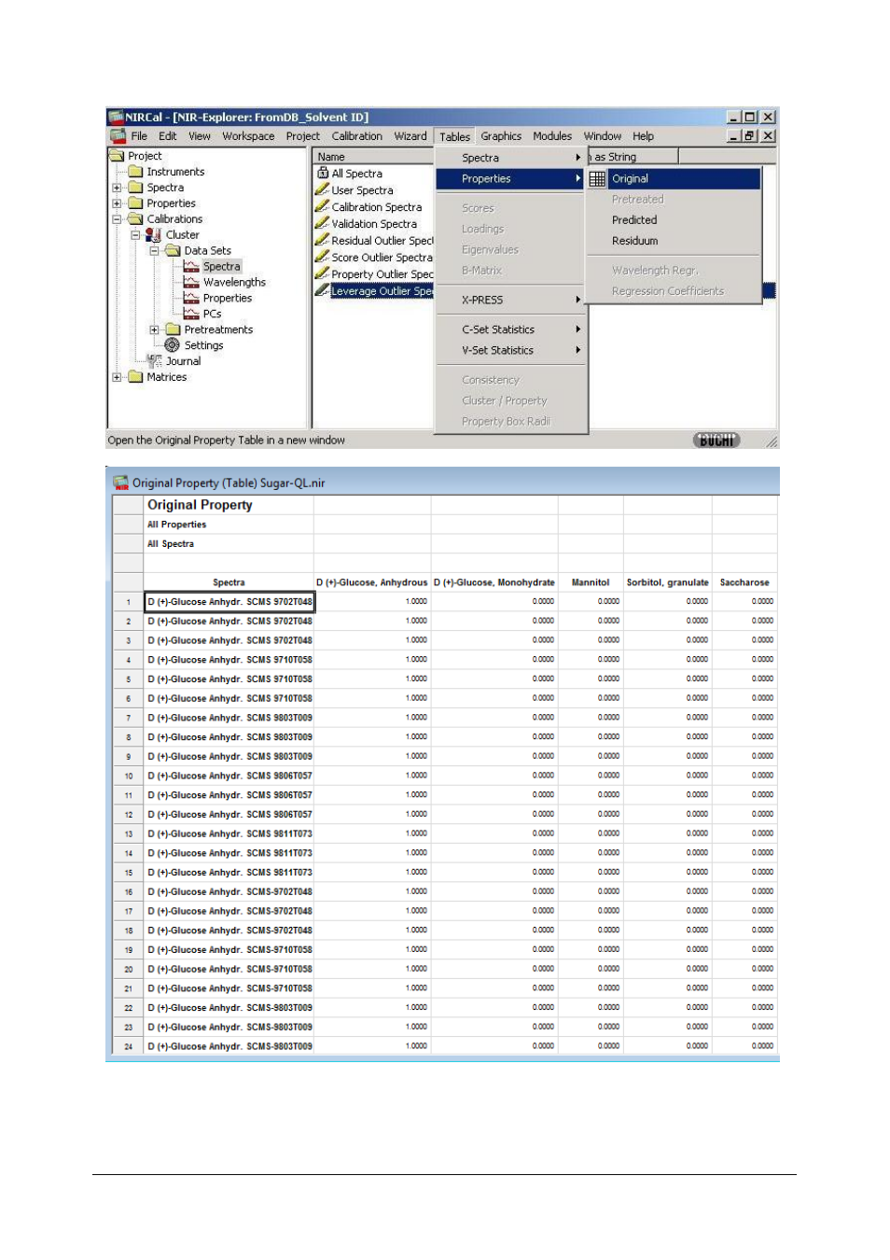The width and height of the screenshot is (890, 1260).
Task: Open the X-PRESS submenu
Action: [511, 300]
